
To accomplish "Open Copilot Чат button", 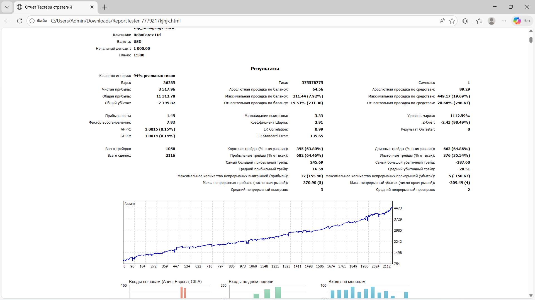I will pyautogui.click(x=522, y=21).
